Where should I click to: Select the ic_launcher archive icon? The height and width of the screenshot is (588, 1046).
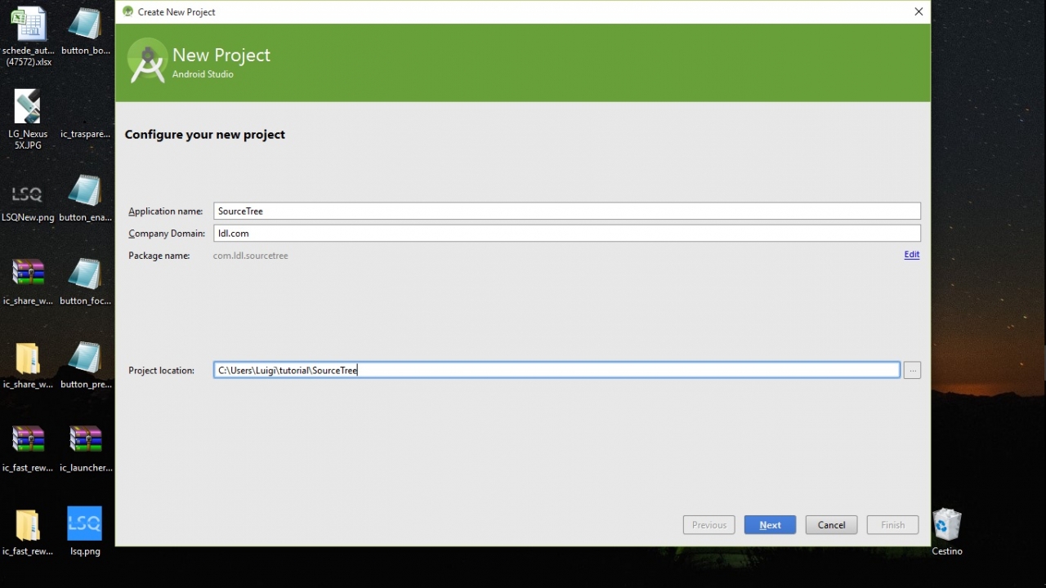pos(85,449)
